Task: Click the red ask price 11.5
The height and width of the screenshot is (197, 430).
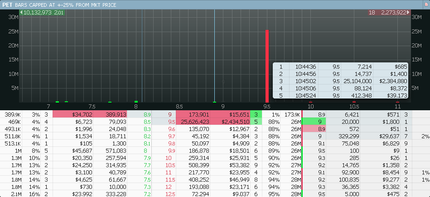Action: [170, 179]
